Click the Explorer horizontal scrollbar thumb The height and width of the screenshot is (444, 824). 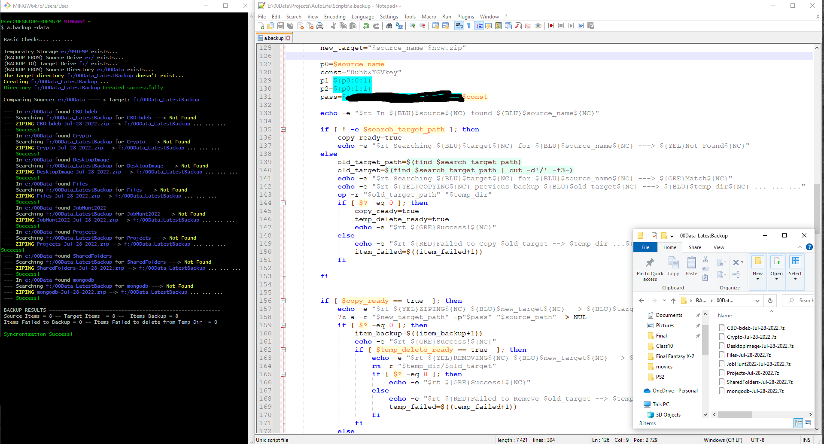click(735, 415)
